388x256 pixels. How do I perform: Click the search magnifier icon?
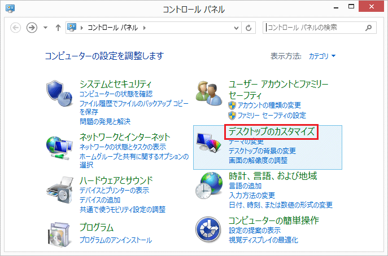[x=368, y=28]
